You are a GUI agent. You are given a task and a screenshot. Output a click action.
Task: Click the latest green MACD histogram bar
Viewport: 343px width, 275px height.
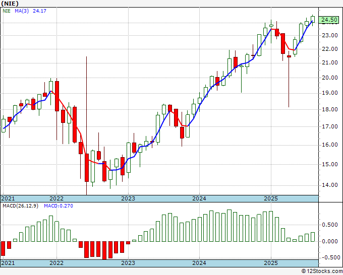[313, 237]
